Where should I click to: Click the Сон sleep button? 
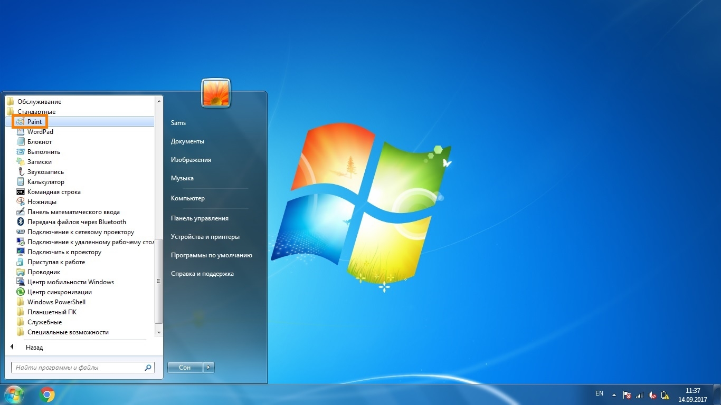click(185, 368)
